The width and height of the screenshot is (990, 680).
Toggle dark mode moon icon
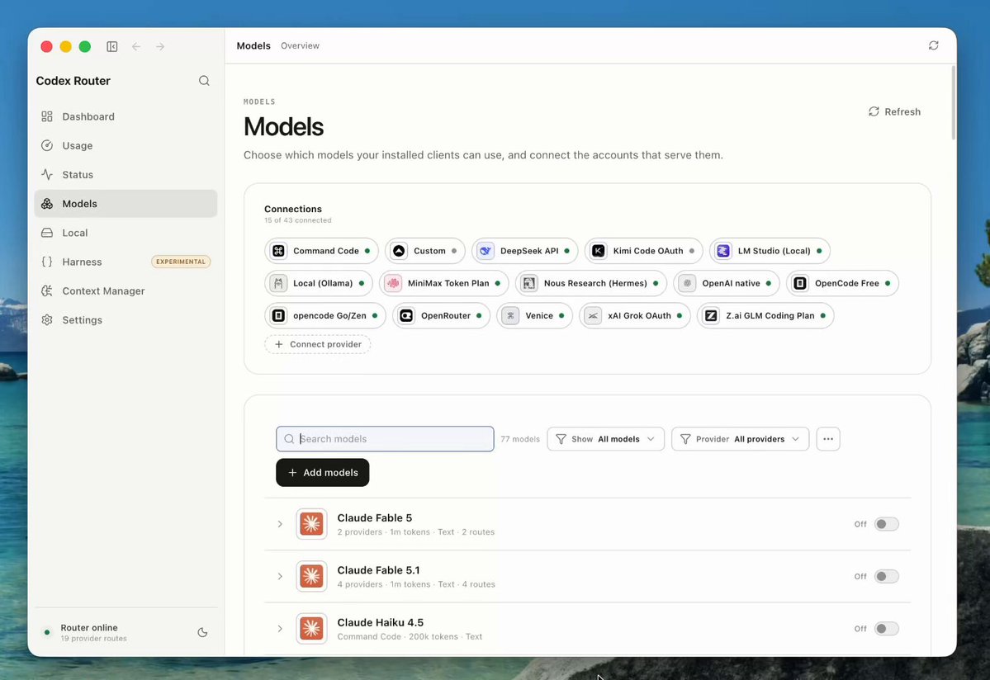(202, 632)
